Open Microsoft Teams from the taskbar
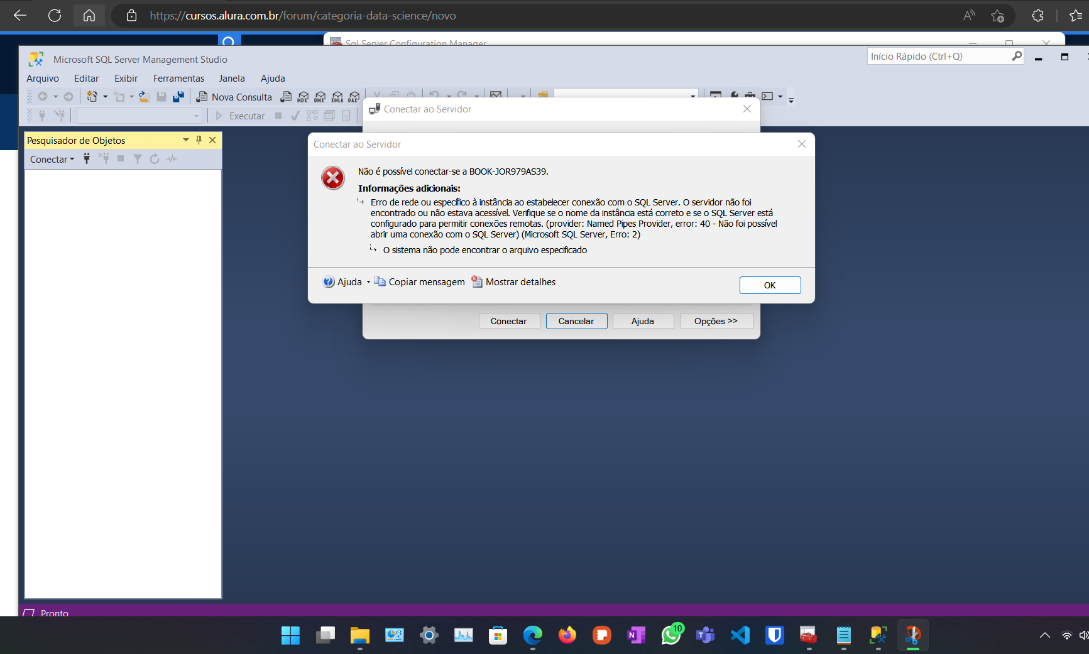The image size is (1089, 654). pyautogui.click(x=706, y=636)
